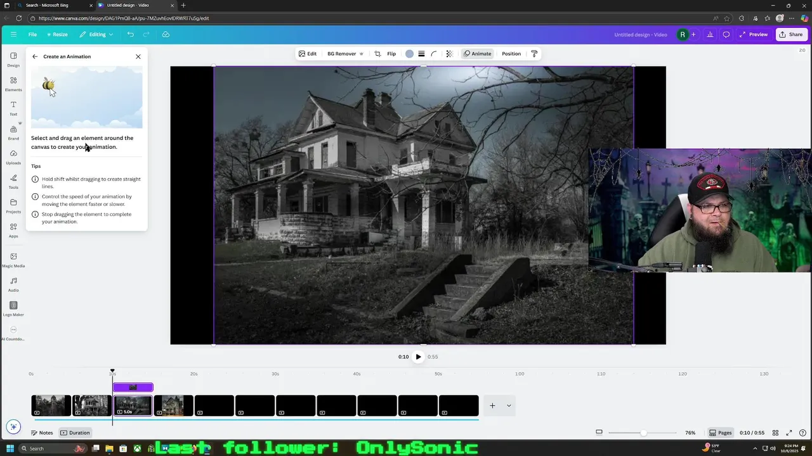Open Logo Maker in sidebar

click(x=13, y=309)
